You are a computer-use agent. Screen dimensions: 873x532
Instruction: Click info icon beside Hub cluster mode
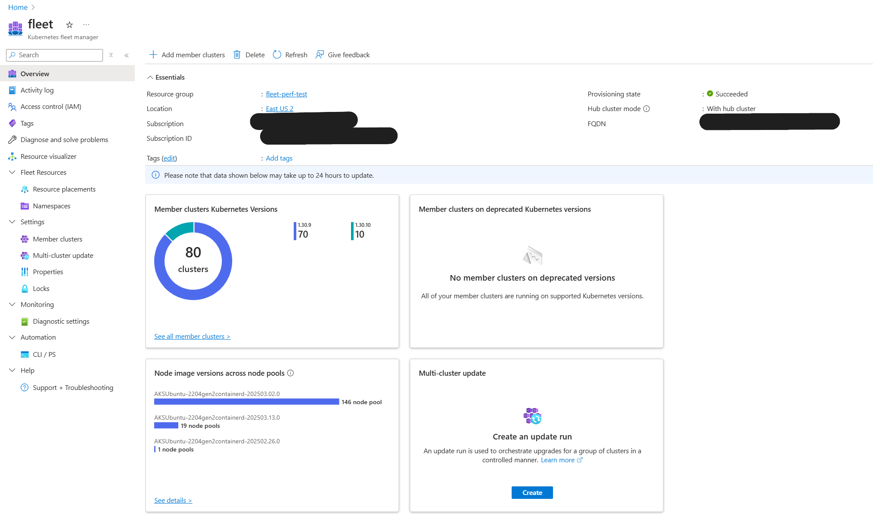646,109
